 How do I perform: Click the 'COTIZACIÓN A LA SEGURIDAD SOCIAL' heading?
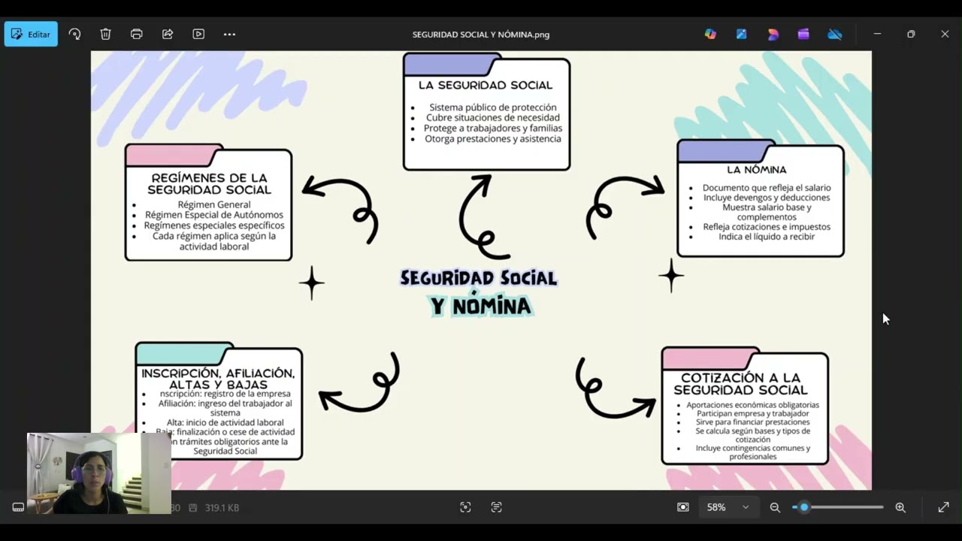(741, 384)
